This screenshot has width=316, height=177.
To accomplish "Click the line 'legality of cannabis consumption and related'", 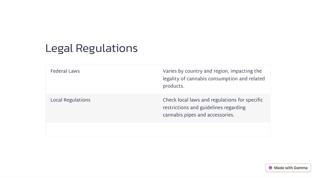I will point(214,78).
